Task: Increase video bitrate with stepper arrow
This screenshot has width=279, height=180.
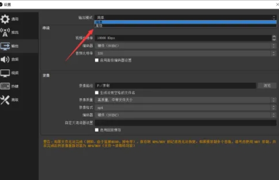Action: pos(274,36)
